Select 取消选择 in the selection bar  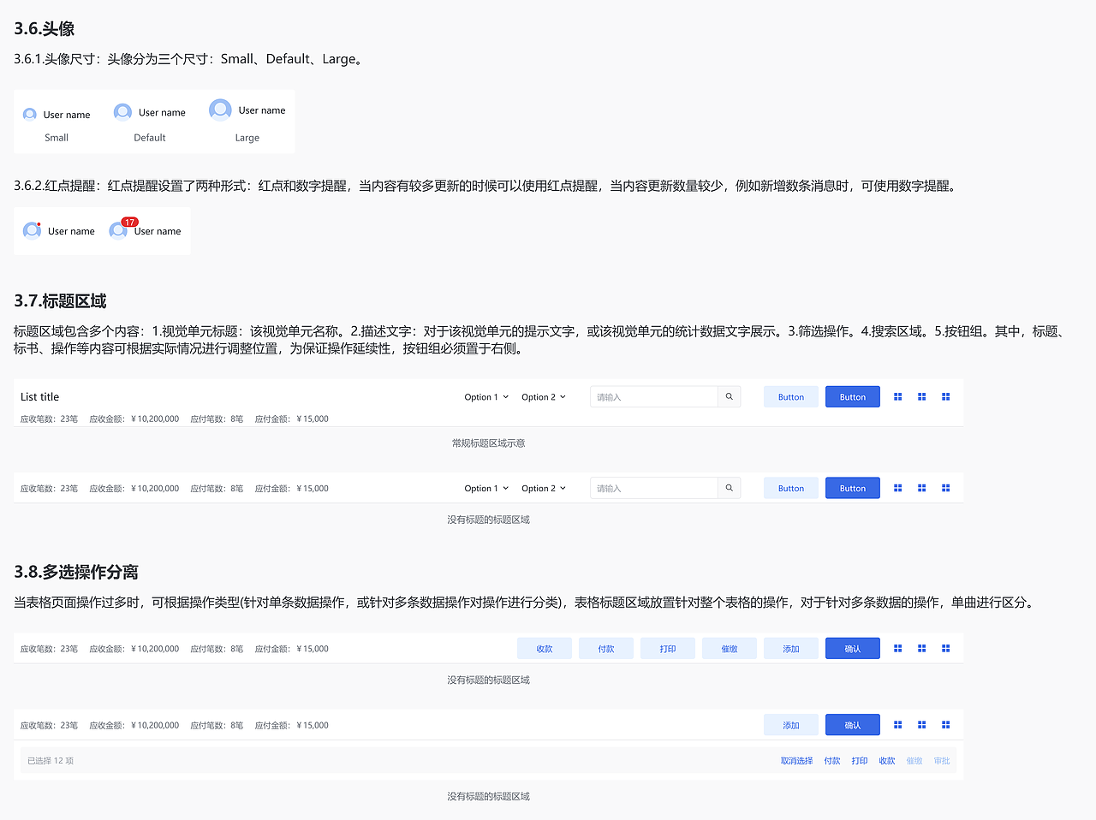coord(796,760)
